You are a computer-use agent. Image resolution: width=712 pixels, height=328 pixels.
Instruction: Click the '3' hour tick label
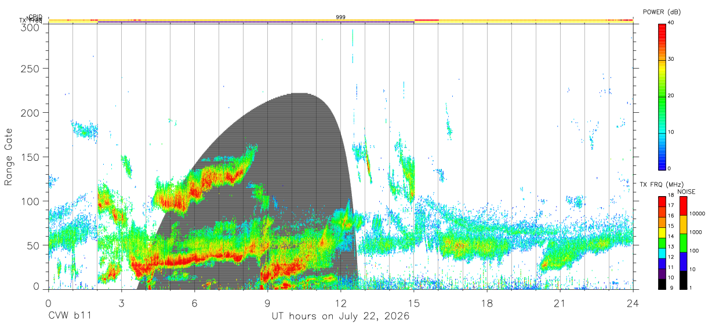[x=122, y=303]
